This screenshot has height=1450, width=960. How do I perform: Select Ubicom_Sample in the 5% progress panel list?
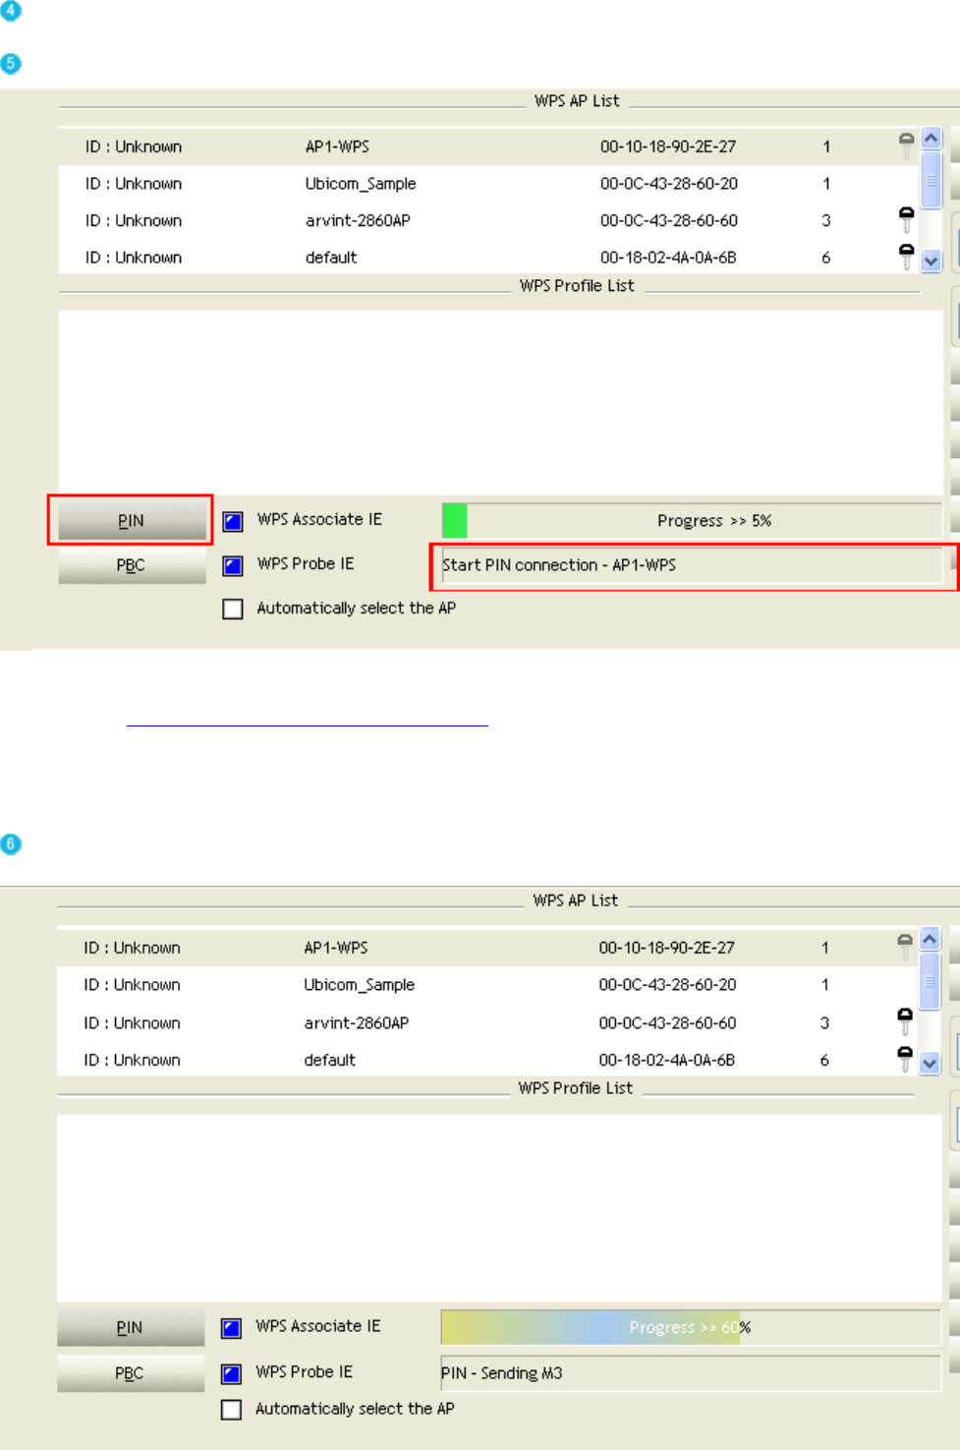(361, 184)
